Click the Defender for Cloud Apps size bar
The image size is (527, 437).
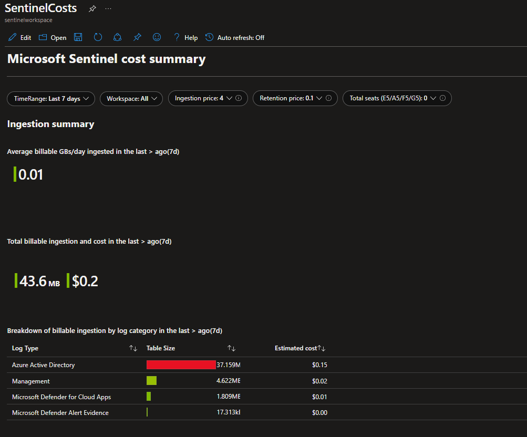coord(149,397)
